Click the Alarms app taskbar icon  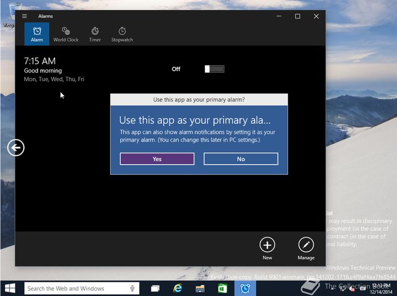pos(245,289)
